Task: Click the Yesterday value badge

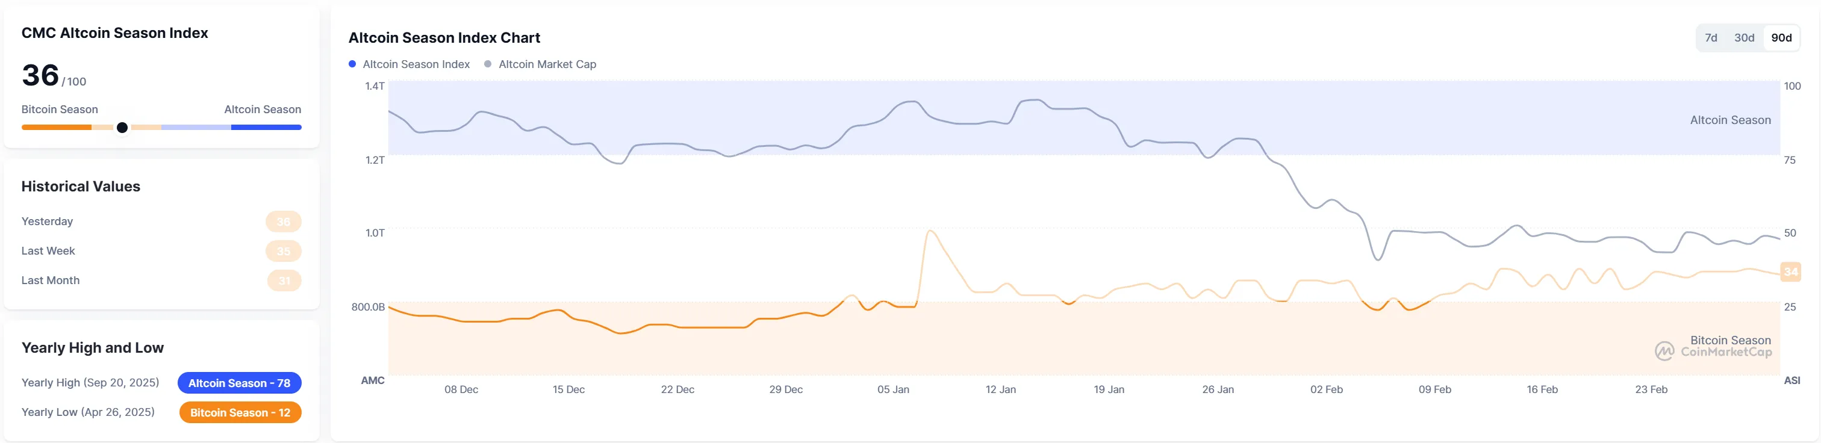Action: point(284,222)
